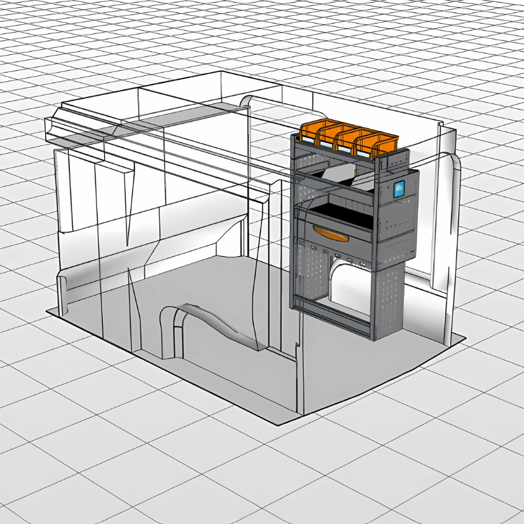Click the empty grid background below the van
The height and width of the screenshot is (524, 524).
[262, 472]
